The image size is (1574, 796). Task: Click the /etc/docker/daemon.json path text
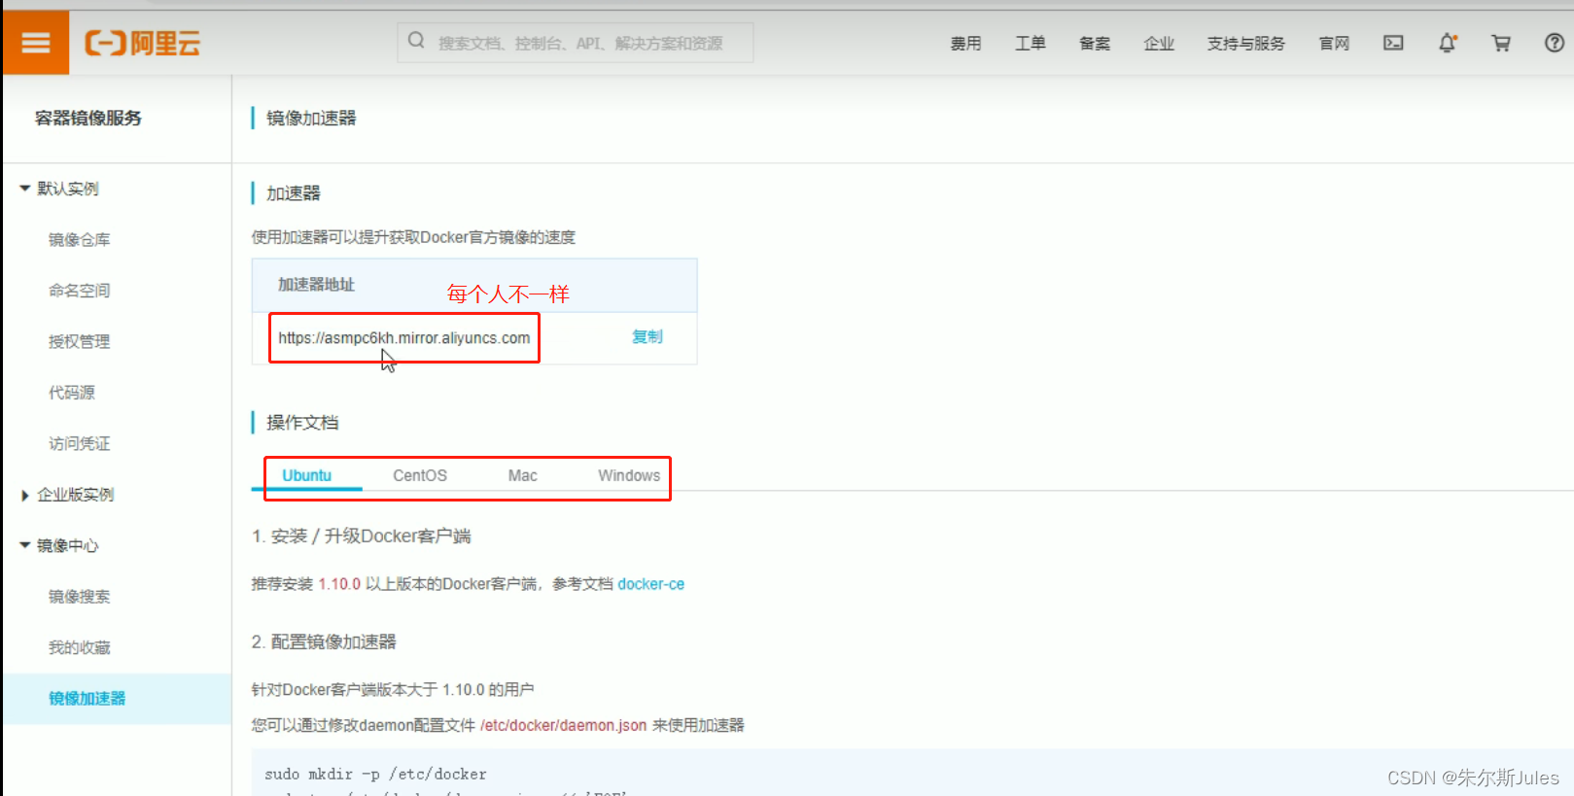[564, 725]
